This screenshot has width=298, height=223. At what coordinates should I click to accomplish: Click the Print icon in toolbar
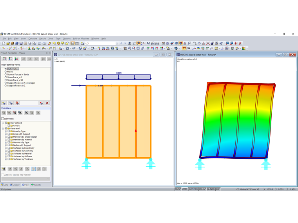[30, 43]
